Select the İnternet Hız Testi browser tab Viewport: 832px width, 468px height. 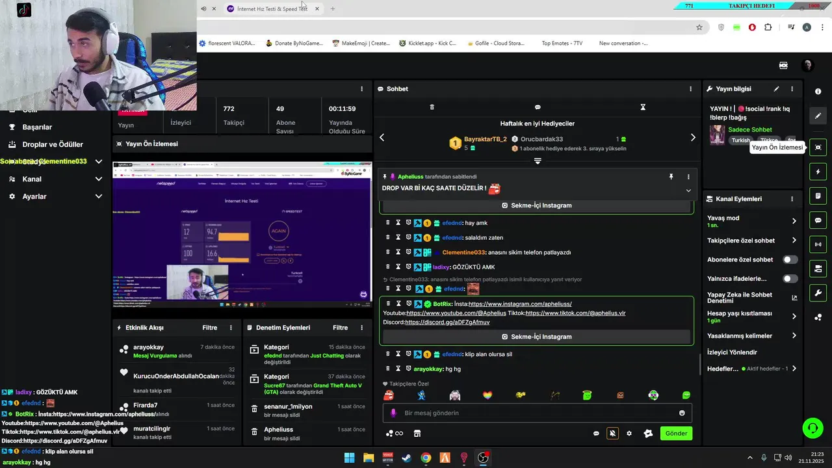pyautogui.click(x=273, y=8)
